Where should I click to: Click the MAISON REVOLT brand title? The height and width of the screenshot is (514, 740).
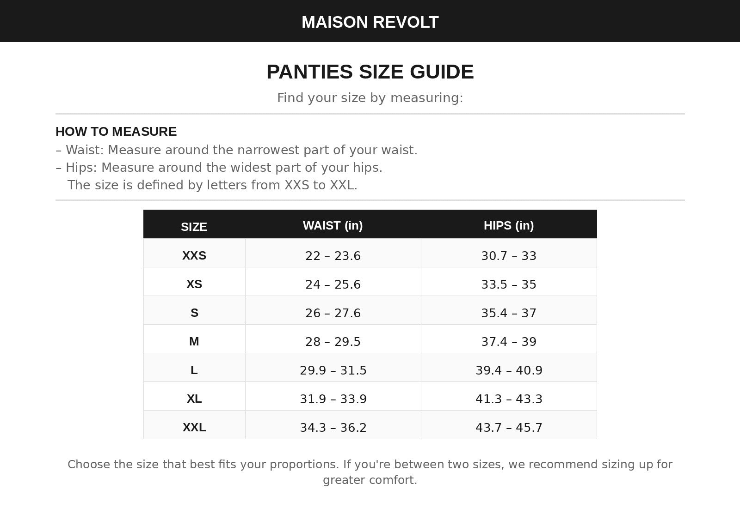coord(370,22)
